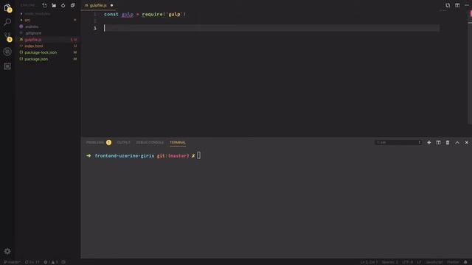Split the editor to the right

click(457, 5)
